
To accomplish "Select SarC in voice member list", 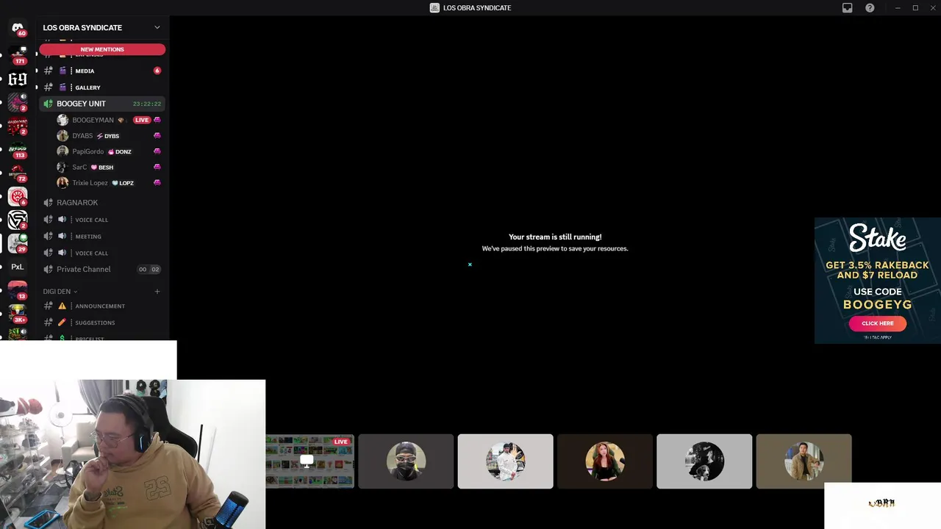I will click(x=109, y=167).
